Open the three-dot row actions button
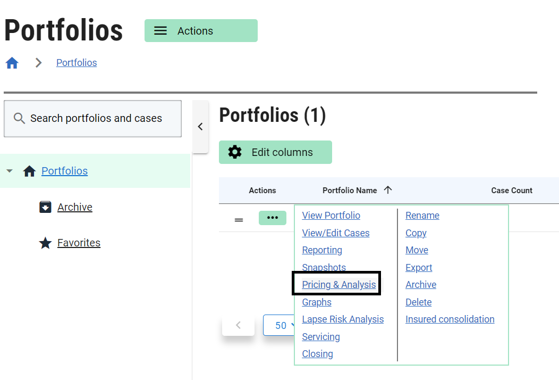559x380 pixels. point(273,218)
